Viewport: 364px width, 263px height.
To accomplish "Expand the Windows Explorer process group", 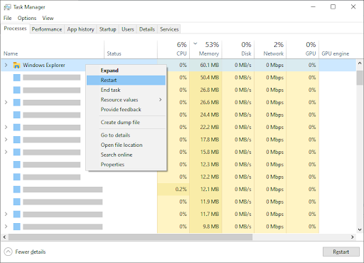I will tap(6, 65).
